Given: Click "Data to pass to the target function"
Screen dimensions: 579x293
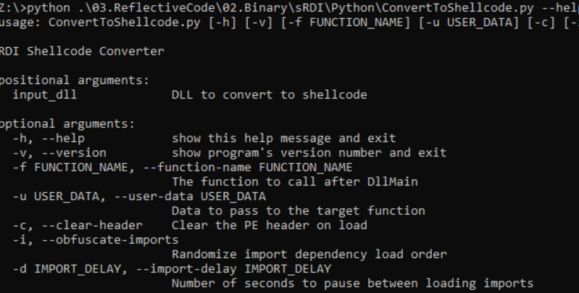Looking at the screenshot, I should [298, 211].
